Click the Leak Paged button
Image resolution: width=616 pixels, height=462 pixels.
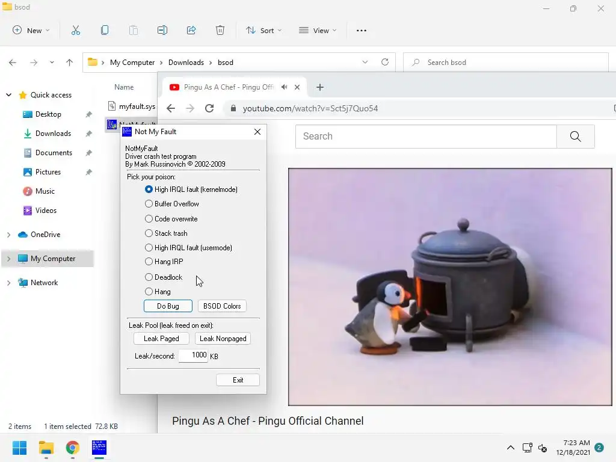(161, 339)
